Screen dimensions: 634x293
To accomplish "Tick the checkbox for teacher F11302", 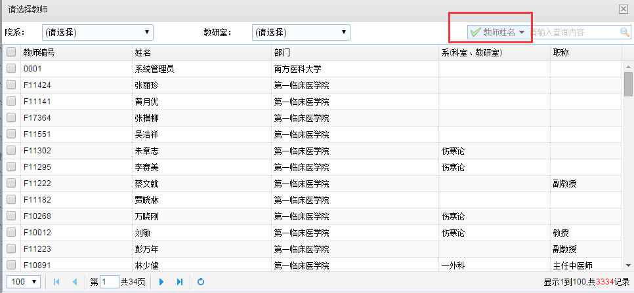I will tap(11, 150).
